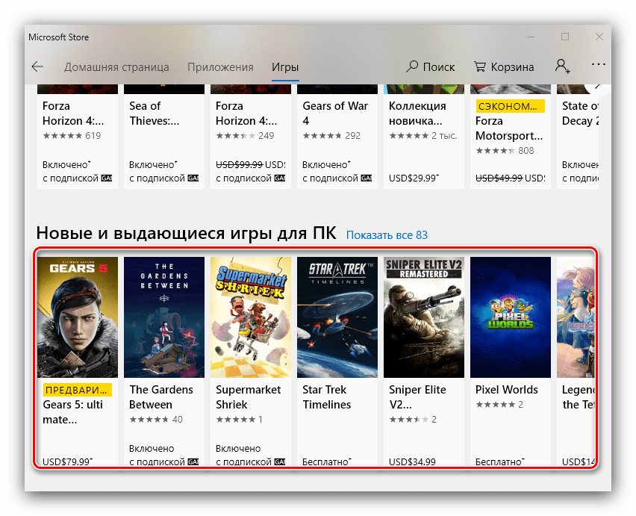This screenshot has width=636, height=516.
Task: Maximize the Microsoft Store window
Action: pyautogui.click(x=565, y=37)
